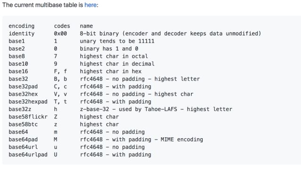The height and width of the screenshot is (171, 301).
Task: Click the "encoding" column header text
Action: coord(22,26)
